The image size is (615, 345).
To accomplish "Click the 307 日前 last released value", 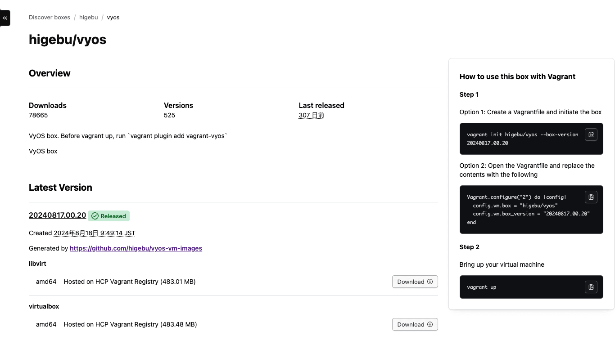I will pyautogui.click(x=311, y=115).
